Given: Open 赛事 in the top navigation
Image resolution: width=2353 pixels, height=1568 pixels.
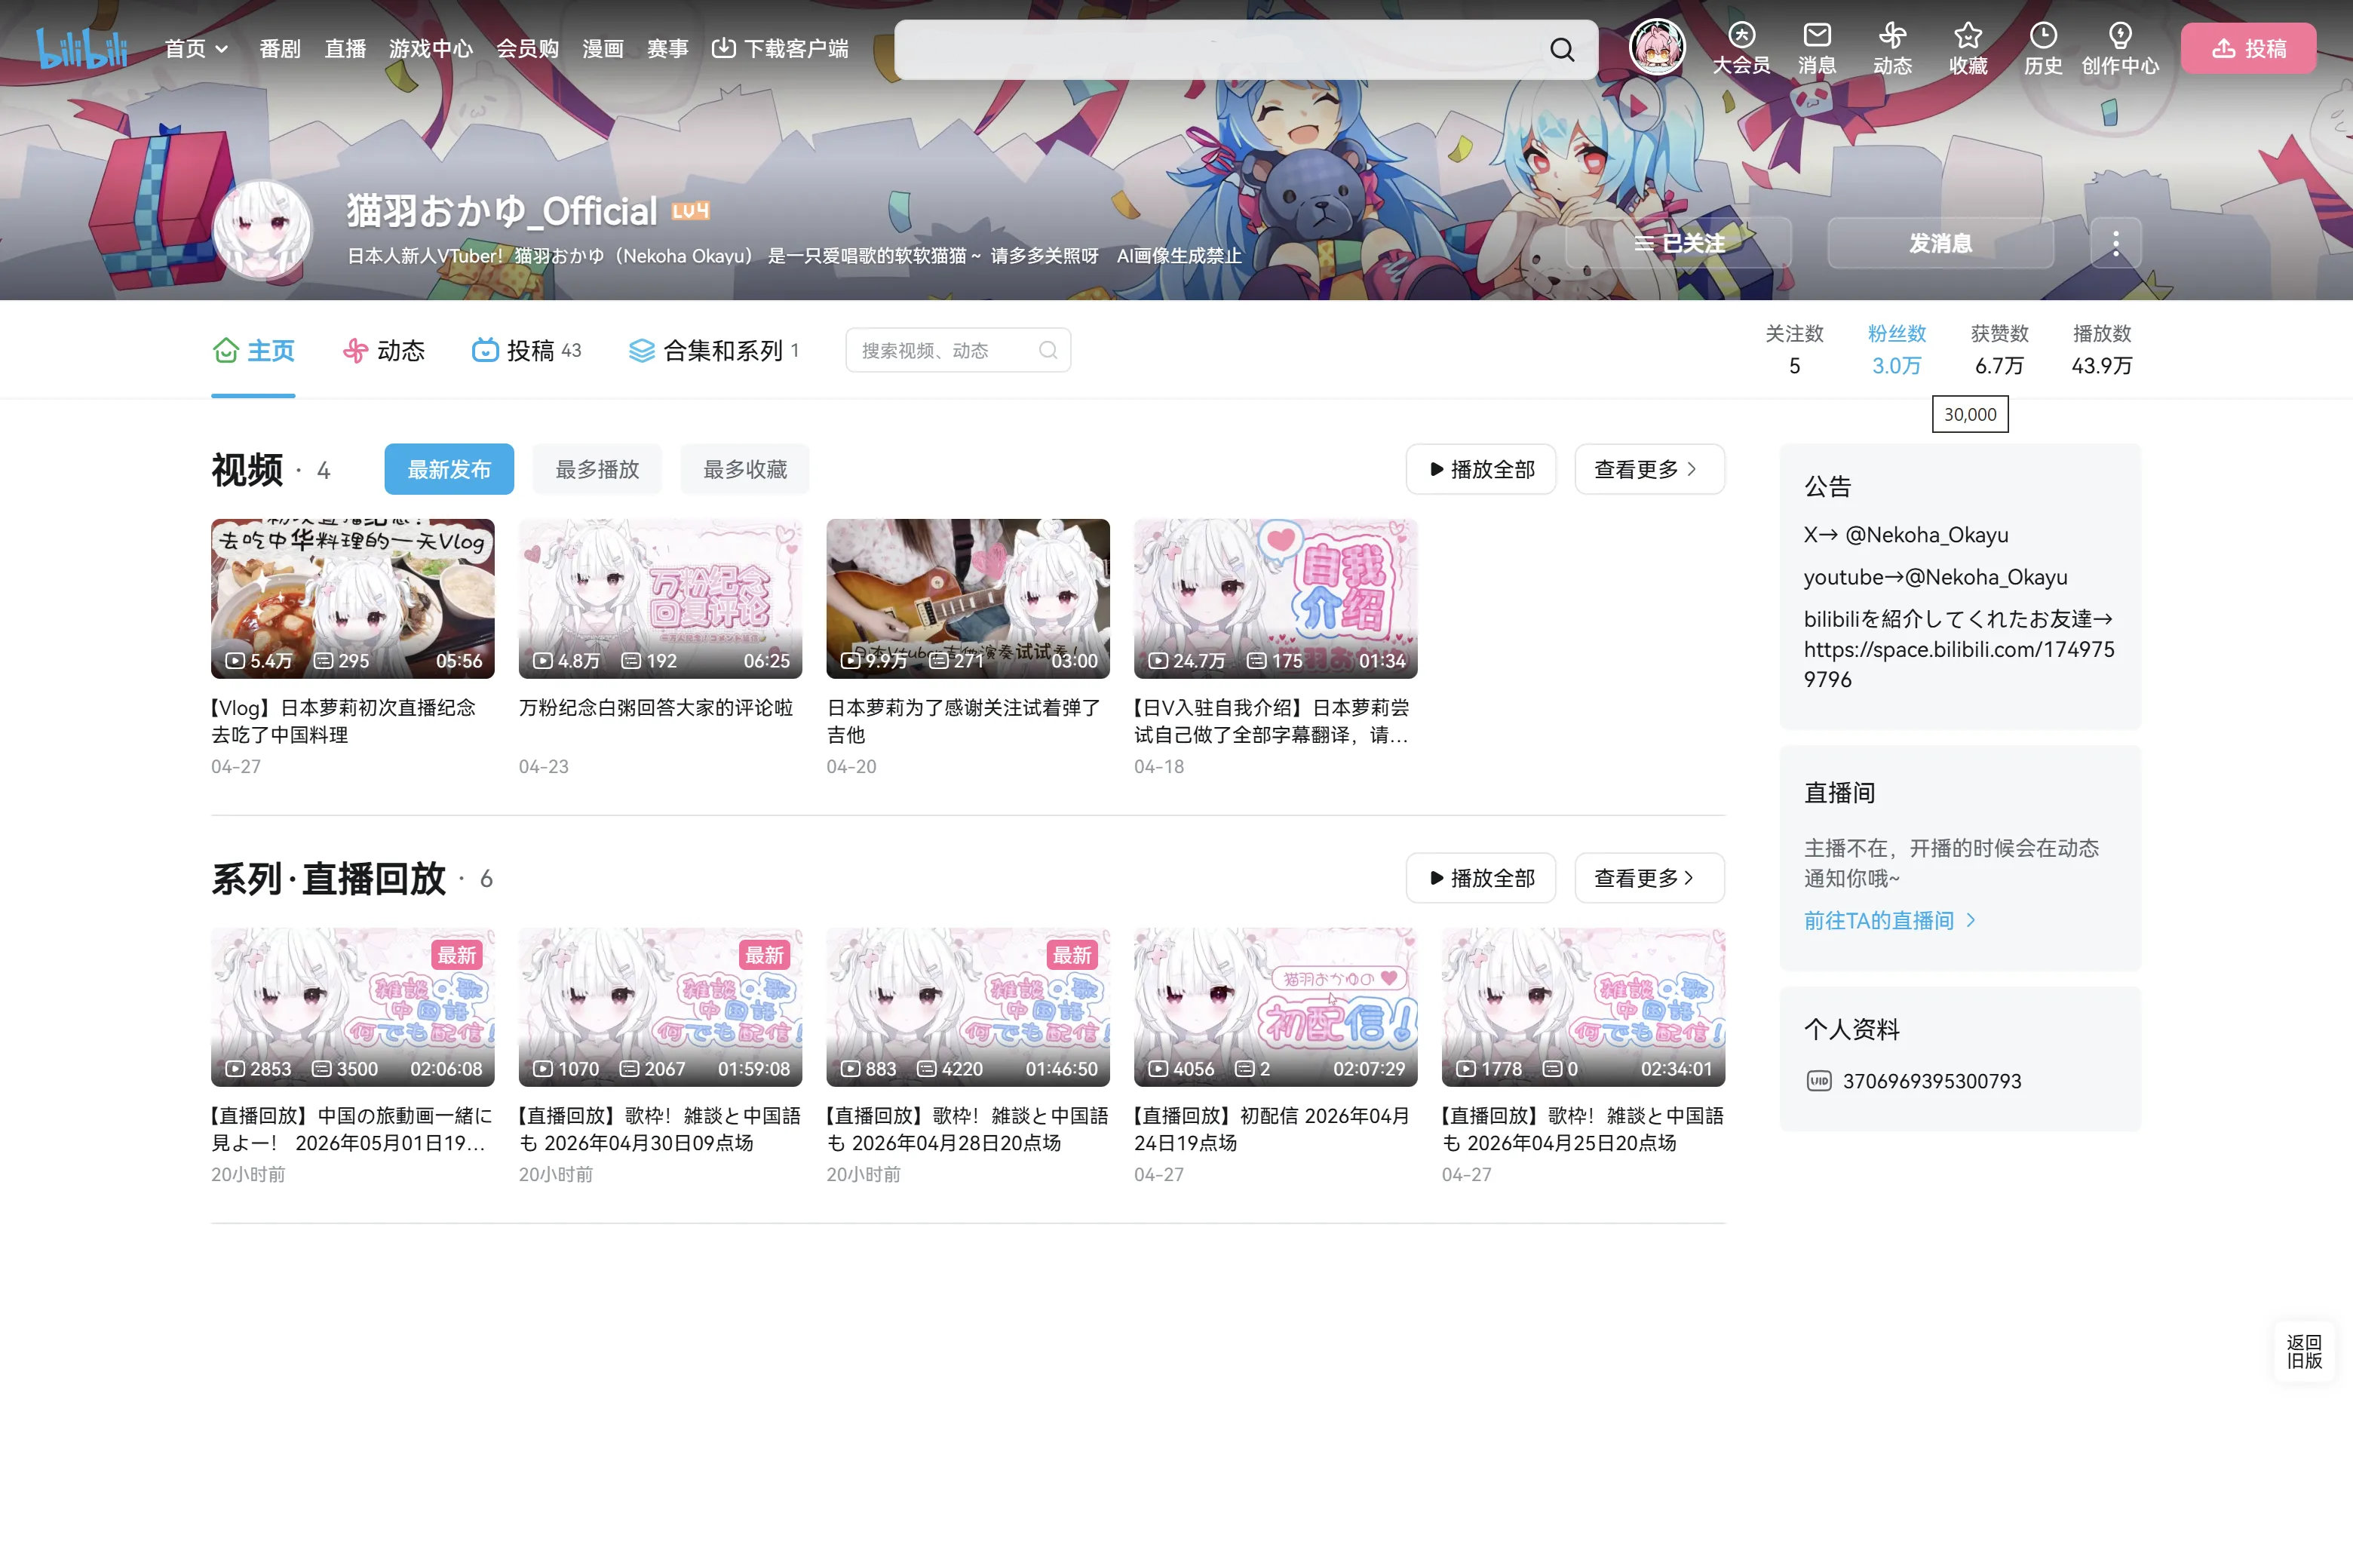Looking at the screenshot, I should click(x=668, y=48).
